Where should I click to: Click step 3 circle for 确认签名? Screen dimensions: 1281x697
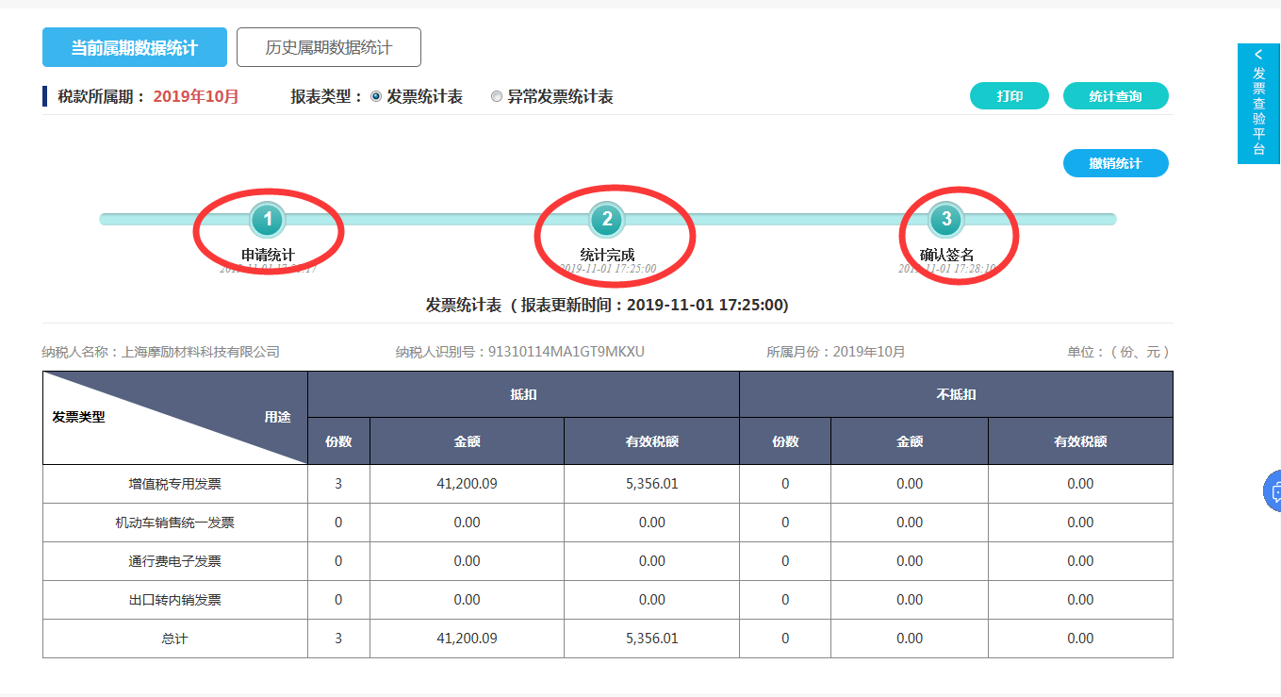click(x=946, y=220)
